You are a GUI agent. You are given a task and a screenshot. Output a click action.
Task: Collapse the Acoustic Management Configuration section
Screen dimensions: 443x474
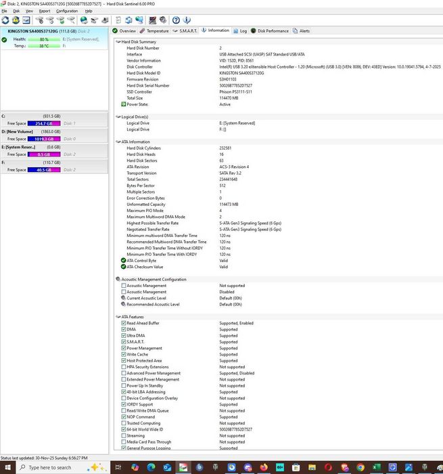118,279
